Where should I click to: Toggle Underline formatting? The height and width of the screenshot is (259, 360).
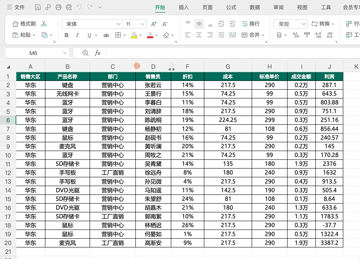[x=89, y=35]
